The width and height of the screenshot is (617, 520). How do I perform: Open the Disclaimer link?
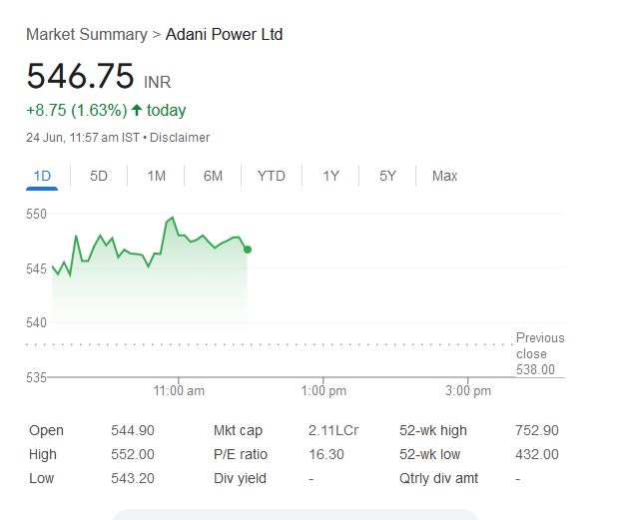coord(180,138)
